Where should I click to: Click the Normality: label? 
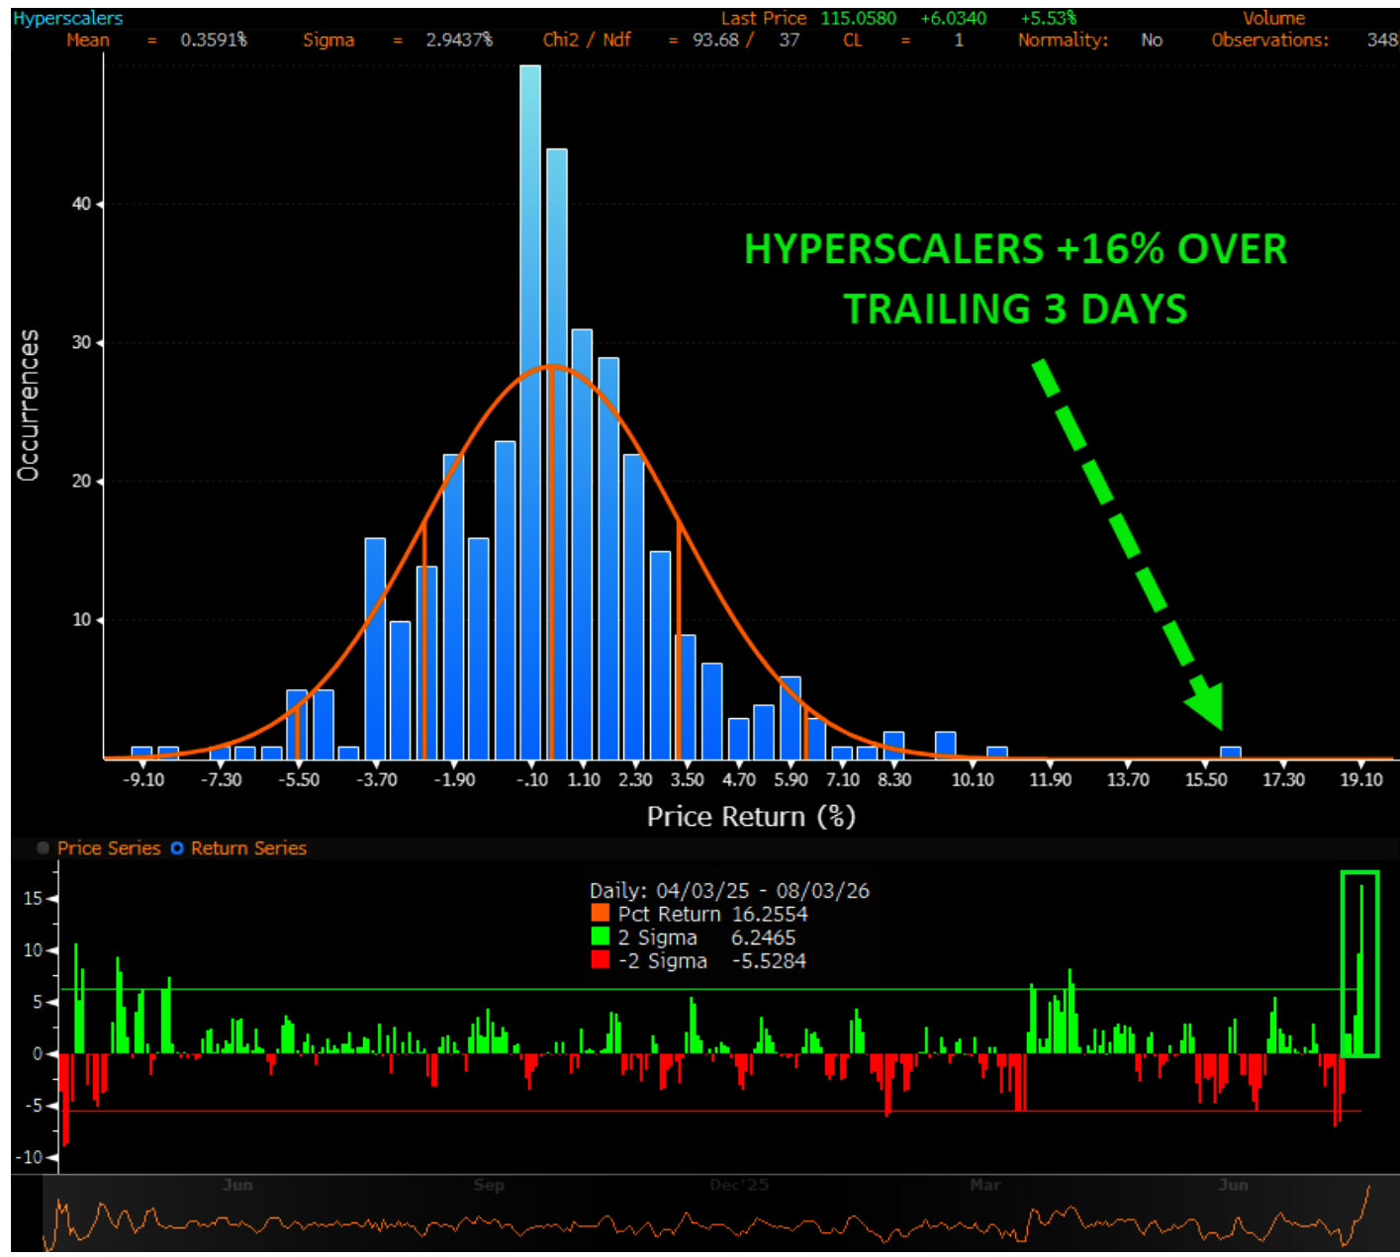pyautogui.click(x=1064, y=40)
